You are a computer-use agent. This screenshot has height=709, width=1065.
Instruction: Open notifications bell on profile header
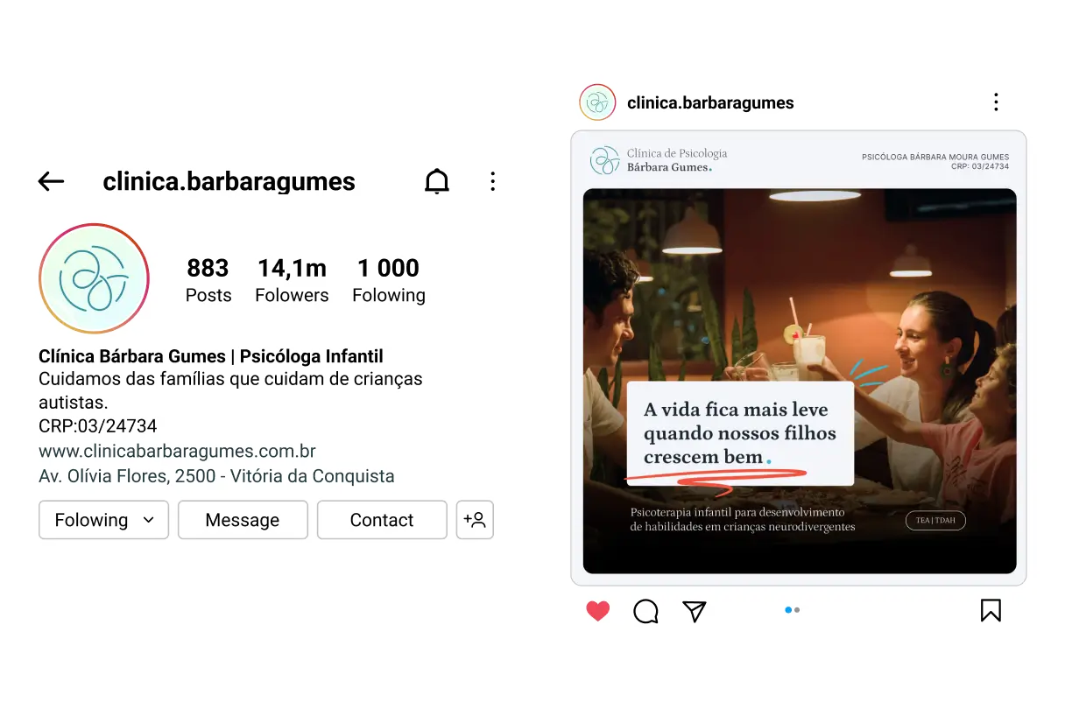coord(437,181)
